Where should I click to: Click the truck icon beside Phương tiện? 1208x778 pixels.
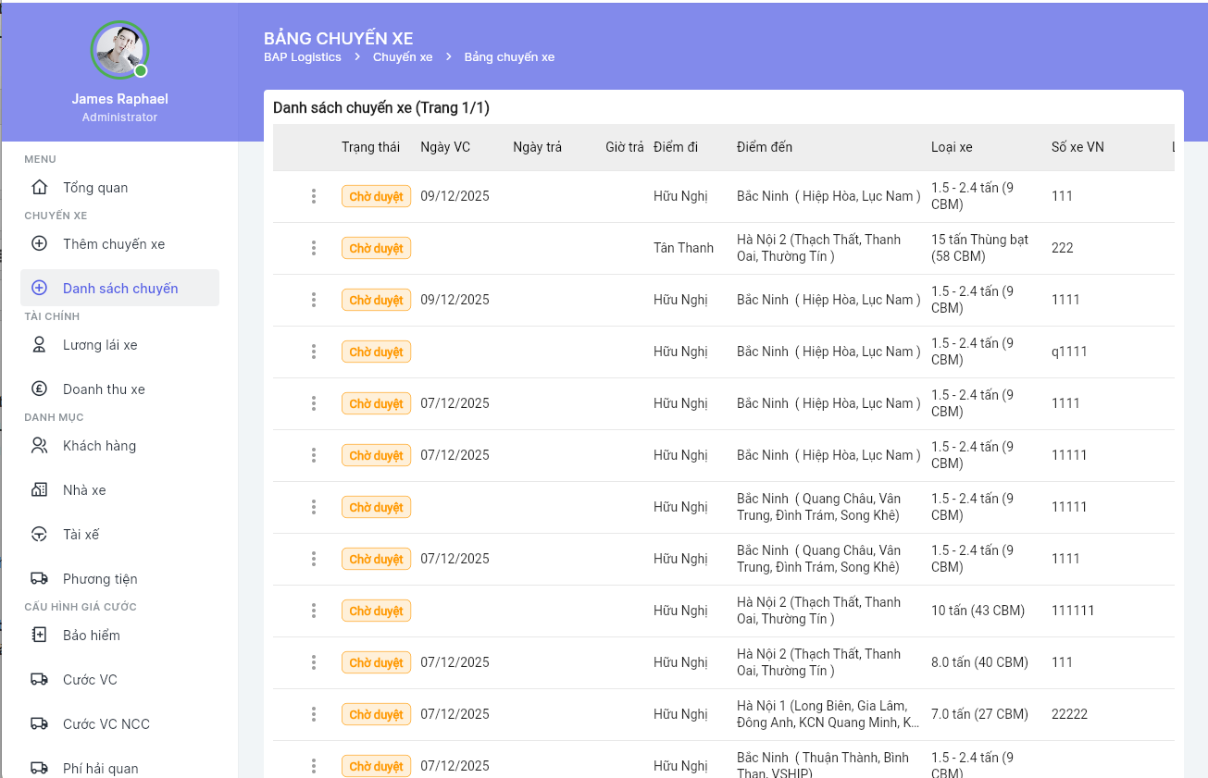pyautogui.click(x=39, y=579)
